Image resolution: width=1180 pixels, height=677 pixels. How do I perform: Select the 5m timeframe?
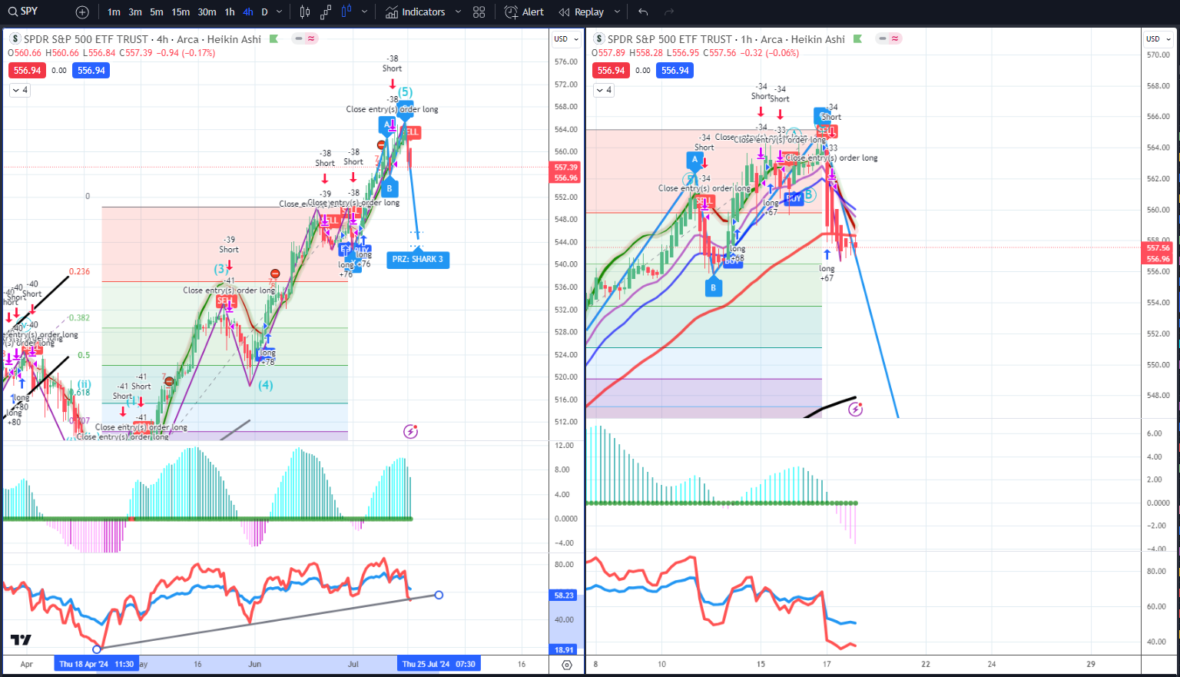tap(157, 12)
